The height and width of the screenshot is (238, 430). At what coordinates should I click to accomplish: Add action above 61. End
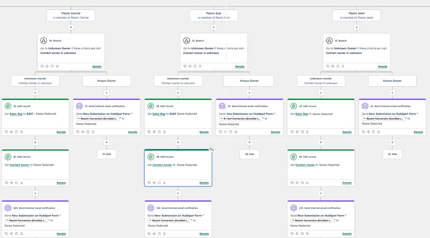pyautogui.click(x=392, y=143)
